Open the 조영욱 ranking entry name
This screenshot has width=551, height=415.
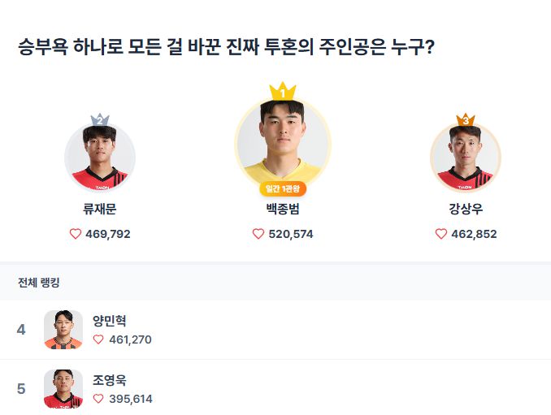110,380
